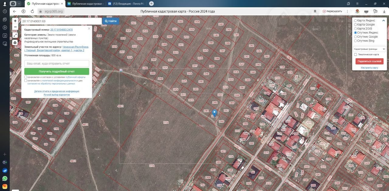The width and height of the screenshot is (389, 191).
Task: Check the публичной оферты agreement checkbox
Action: [26, 77]
